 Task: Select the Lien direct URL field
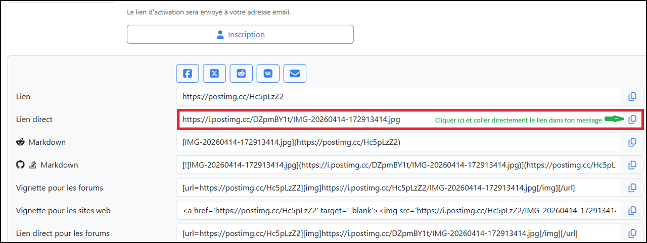(399, 119)
